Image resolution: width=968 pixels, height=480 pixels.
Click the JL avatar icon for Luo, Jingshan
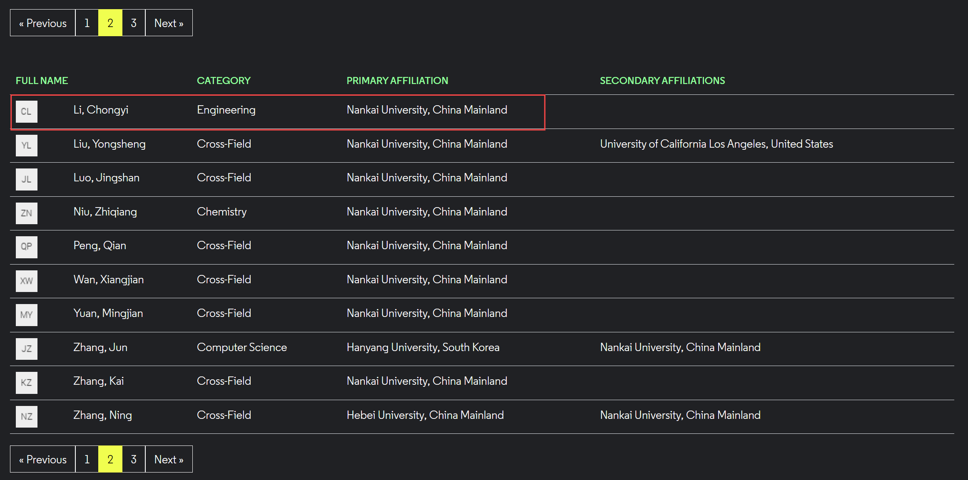[x=26, y=179]
